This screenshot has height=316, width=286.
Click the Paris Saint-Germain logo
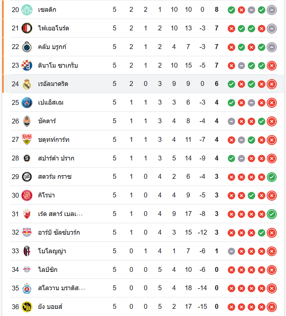point(27,103)
